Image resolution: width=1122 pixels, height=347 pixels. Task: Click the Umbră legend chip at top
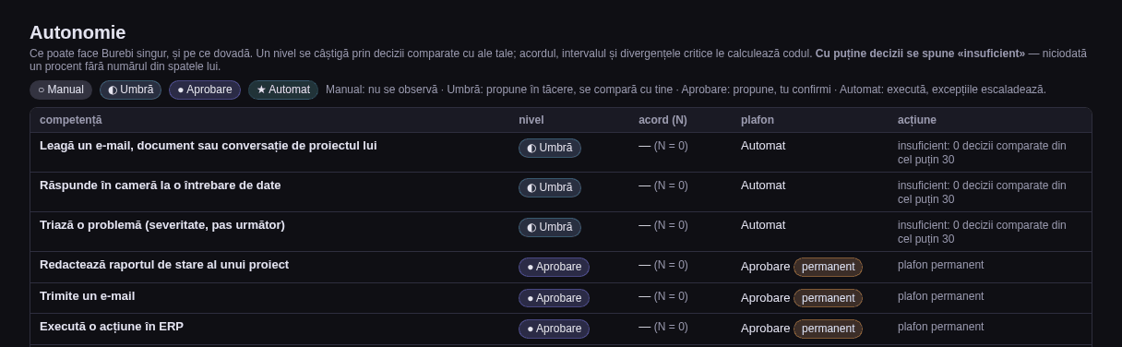pyautogui.click(x=130, y=90)
